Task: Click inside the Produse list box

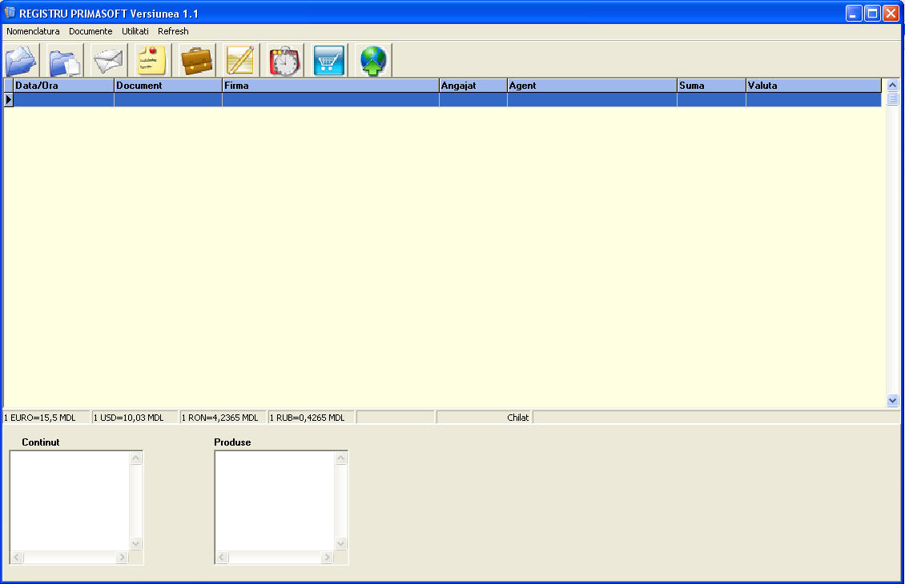Action: point(274,501)
